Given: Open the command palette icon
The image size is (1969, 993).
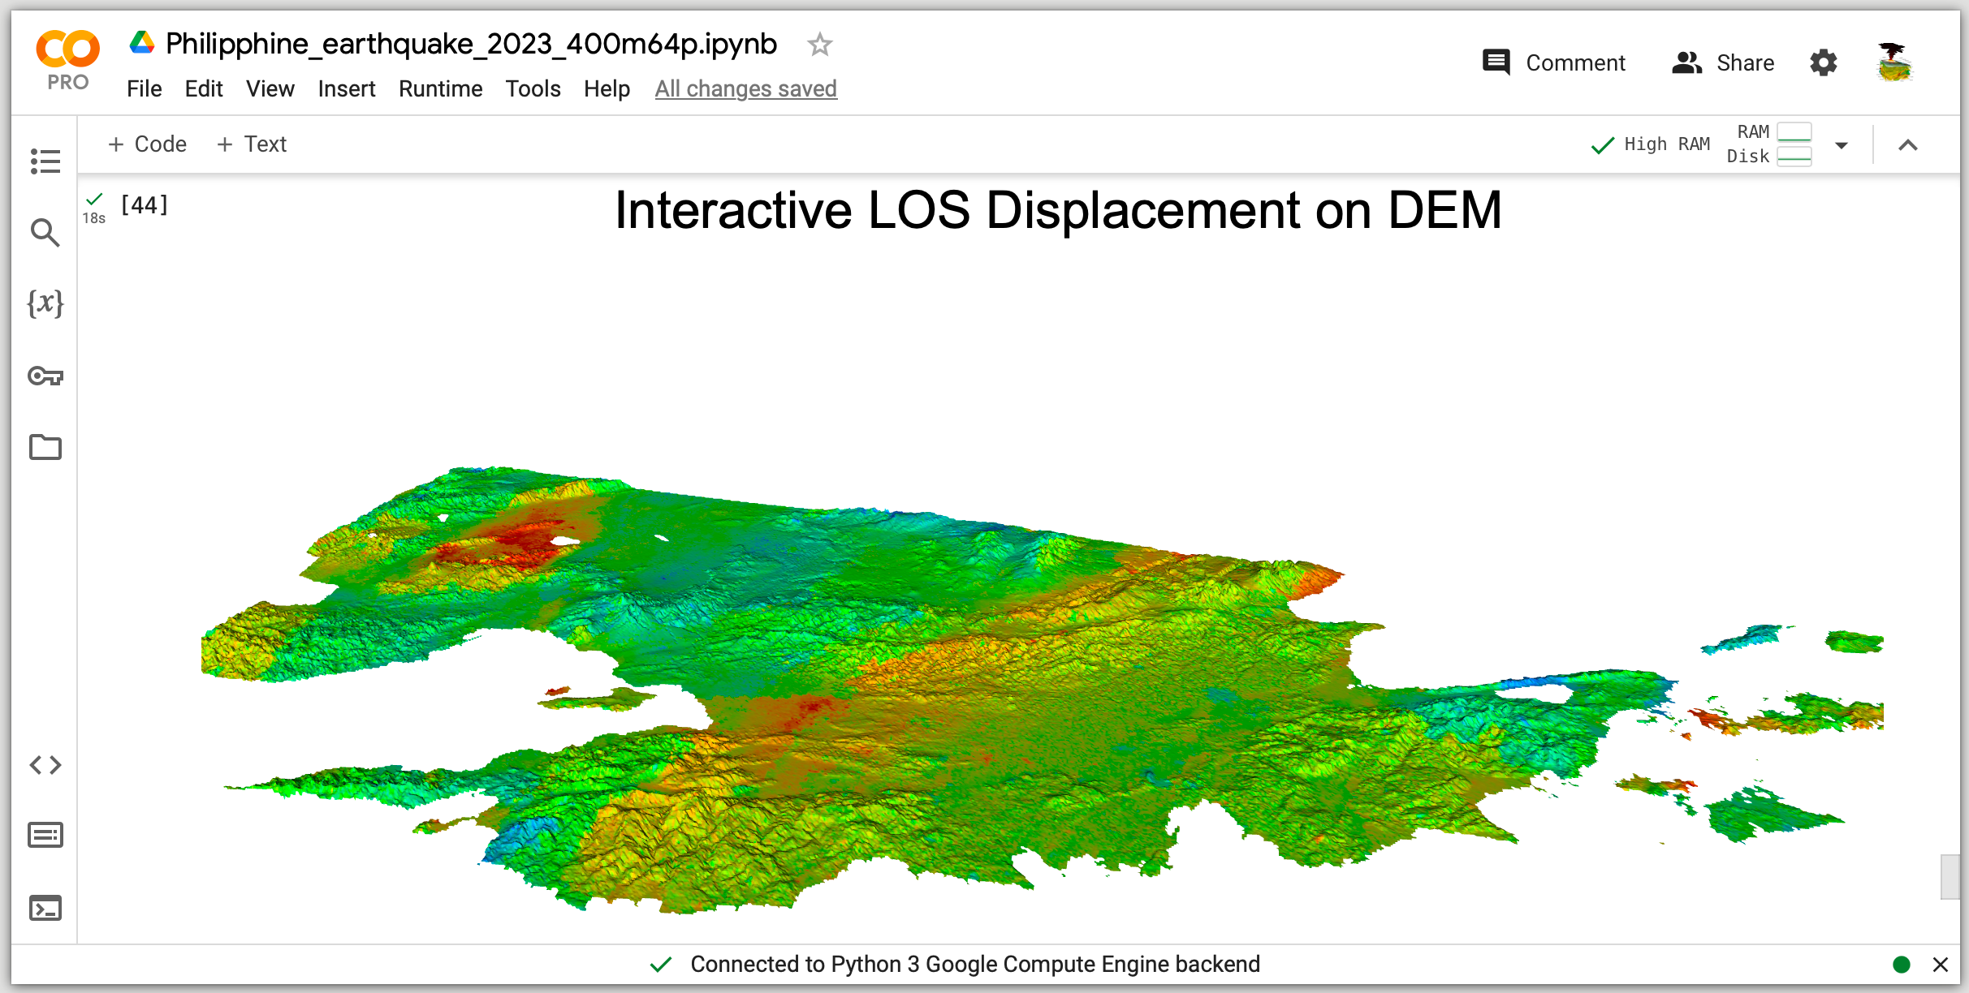Looking at the screenshot, I should point(45,835).
